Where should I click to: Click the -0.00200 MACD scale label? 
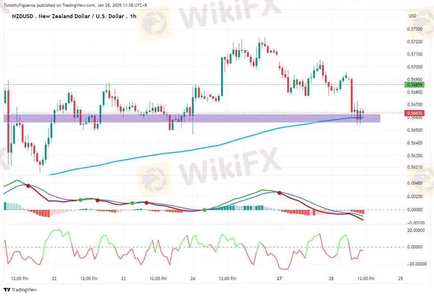pyautogui.click(x=416, y=223)
